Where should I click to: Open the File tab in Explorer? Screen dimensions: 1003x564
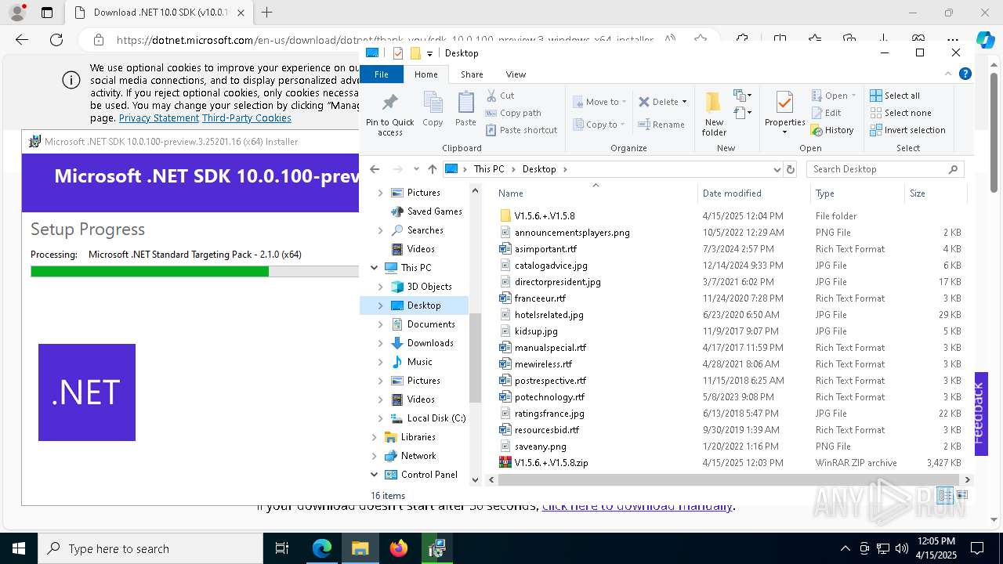point(382,74)
